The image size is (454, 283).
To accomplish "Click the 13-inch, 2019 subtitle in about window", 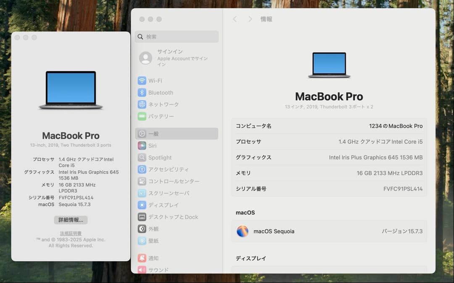I will pos(71,145).
